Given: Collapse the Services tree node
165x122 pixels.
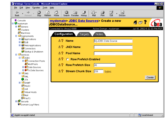Looking at the screenshot, I should pyautogui.click(x=16, y=55).
